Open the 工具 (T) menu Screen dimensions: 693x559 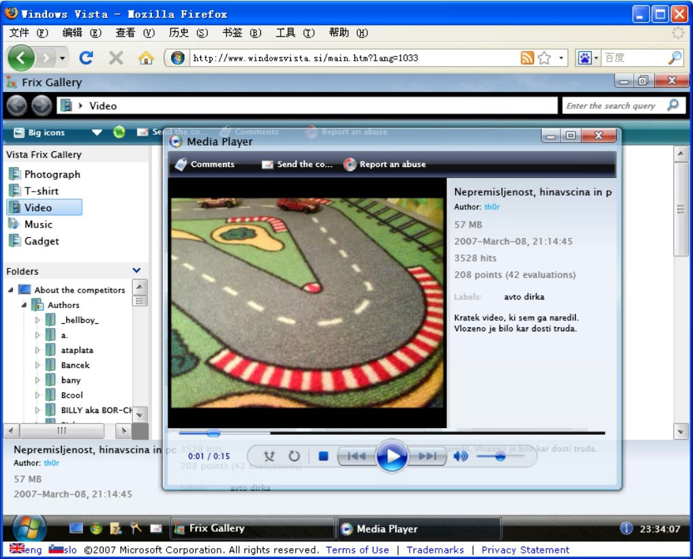pos(295,33)
